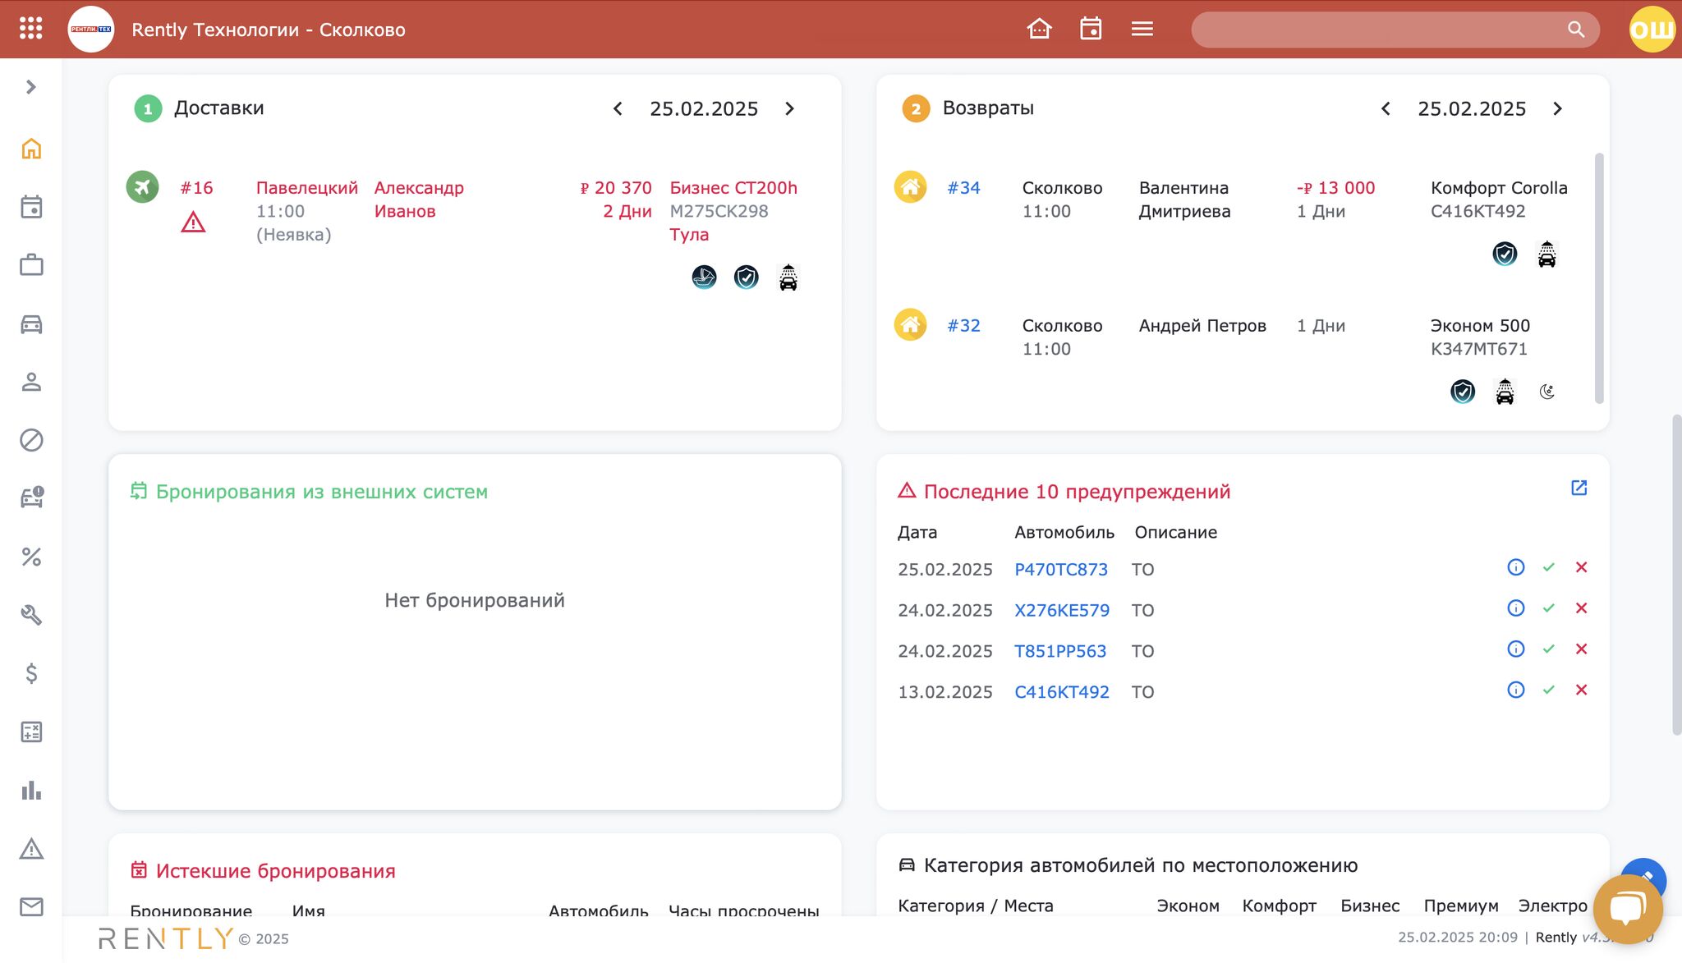Viewport: 1682px width, 963px height.
Task: Open booking #34 link
Action: click(x=963, y=188)
